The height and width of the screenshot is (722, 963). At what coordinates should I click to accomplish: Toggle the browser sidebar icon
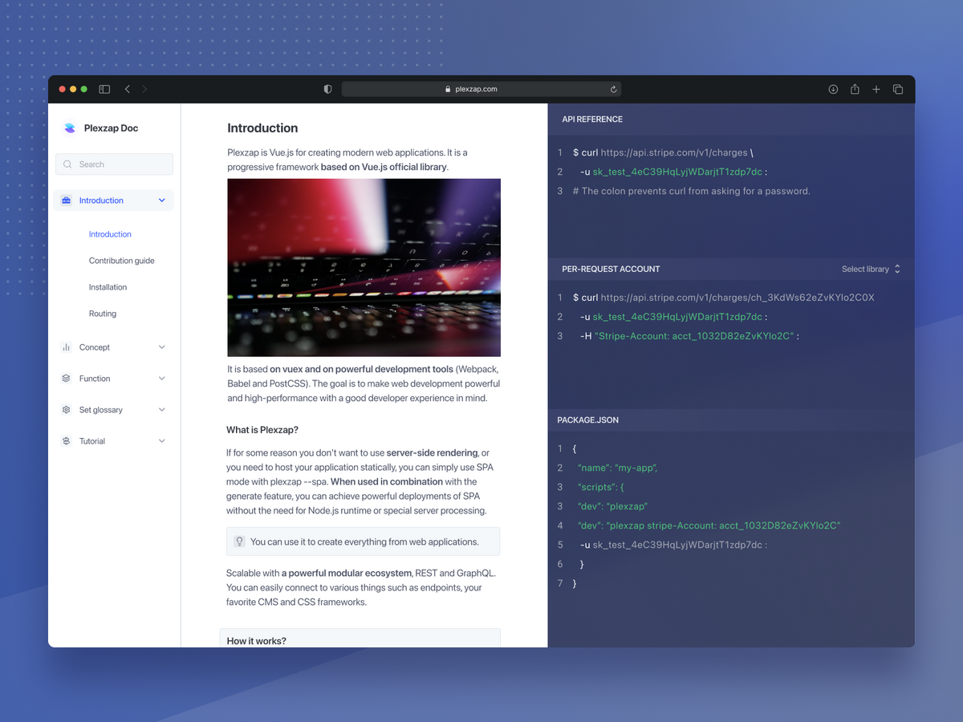[x=104, y=89]
